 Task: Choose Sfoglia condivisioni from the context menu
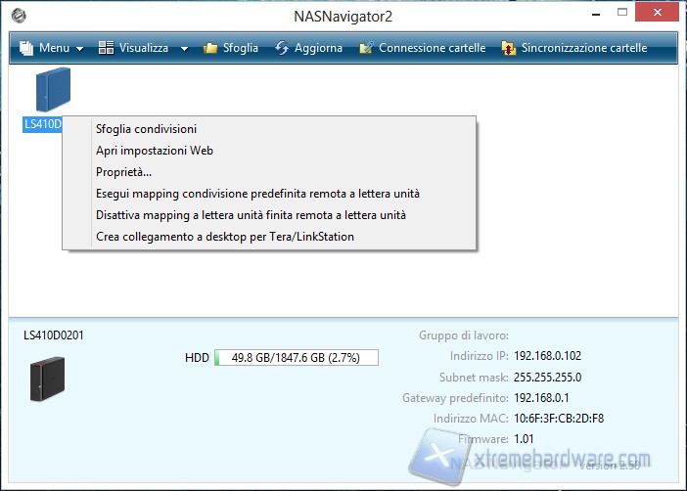pyautogui.click(x=146, y=129)
